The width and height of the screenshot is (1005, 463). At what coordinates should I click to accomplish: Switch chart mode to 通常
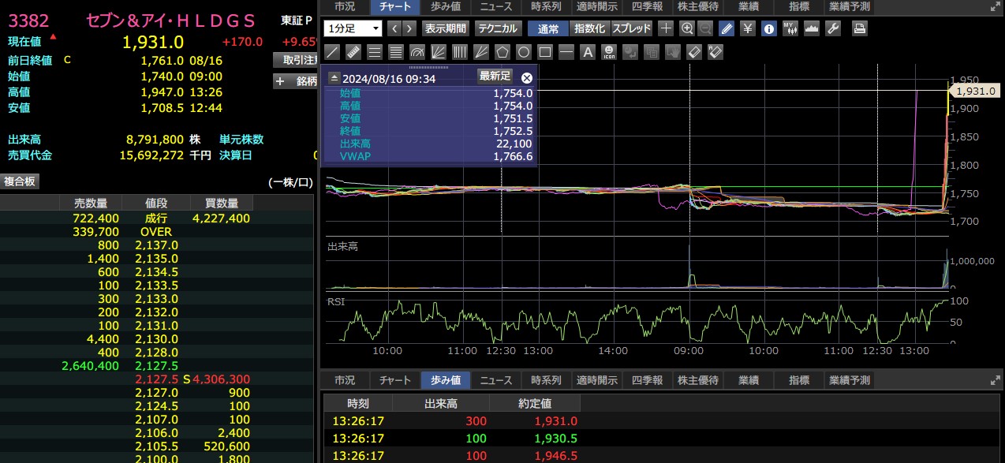tap(548, 28)
